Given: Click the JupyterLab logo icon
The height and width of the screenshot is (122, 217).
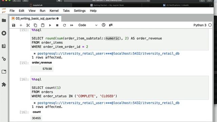Looking at the screenshot, I should pyautogui.click(x=4, y=11).
